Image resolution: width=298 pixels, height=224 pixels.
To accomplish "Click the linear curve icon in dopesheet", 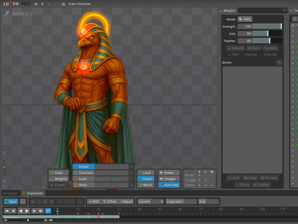I will click(x=66, y=201).
